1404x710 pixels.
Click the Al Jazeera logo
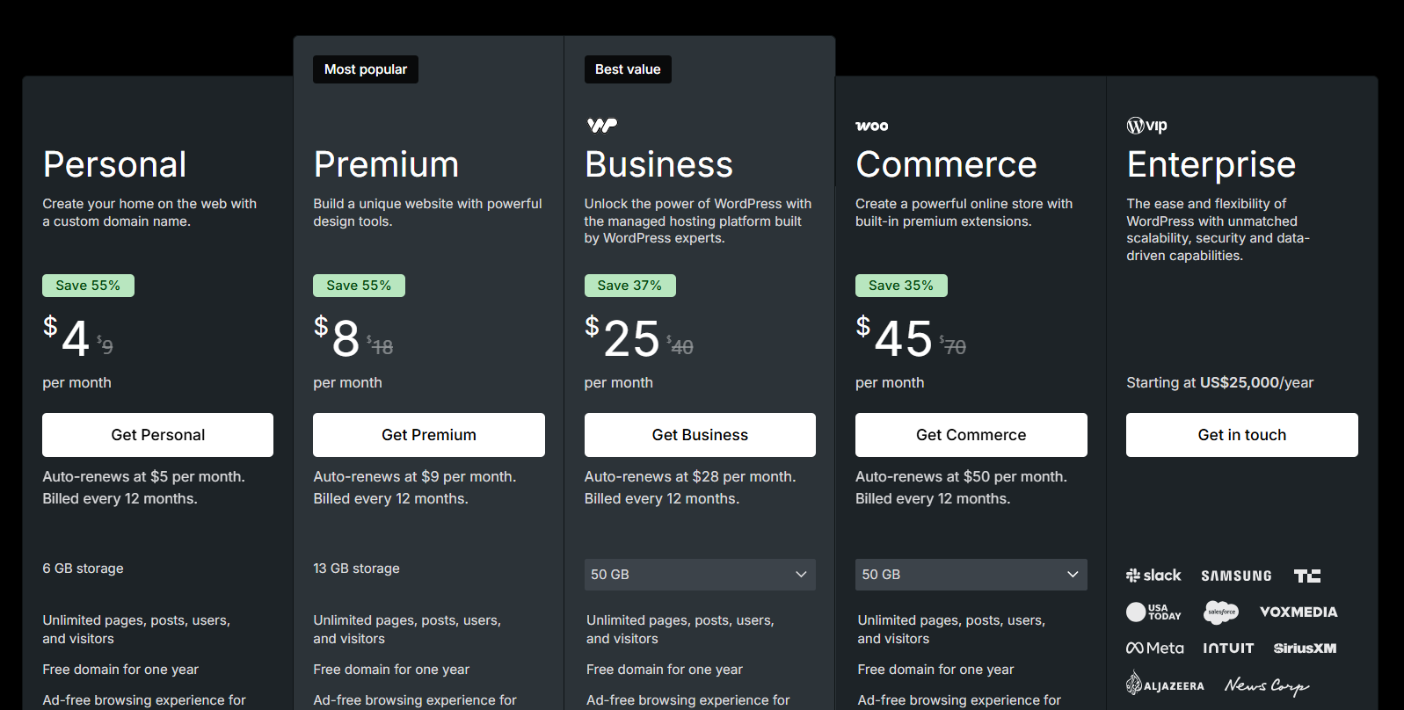pos(1165,684)
